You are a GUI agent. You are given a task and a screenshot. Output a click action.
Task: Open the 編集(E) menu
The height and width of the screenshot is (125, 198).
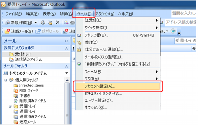pyautogui.click(x=32, y=14)
